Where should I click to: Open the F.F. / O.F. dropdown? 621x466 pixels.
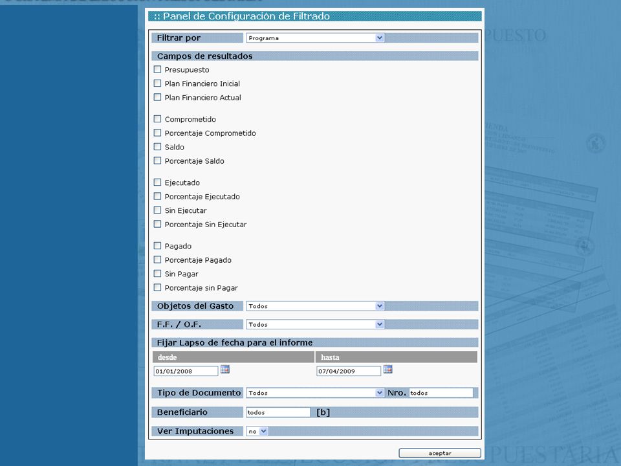[315, 324]
